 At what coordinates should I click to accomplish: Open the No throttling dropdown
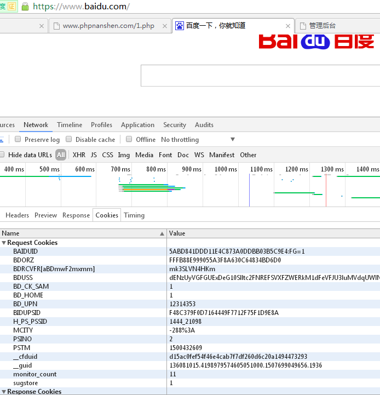coord(198,140)
